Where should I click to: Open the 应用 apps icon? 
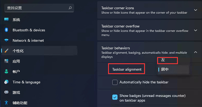[x=6, y=61]
